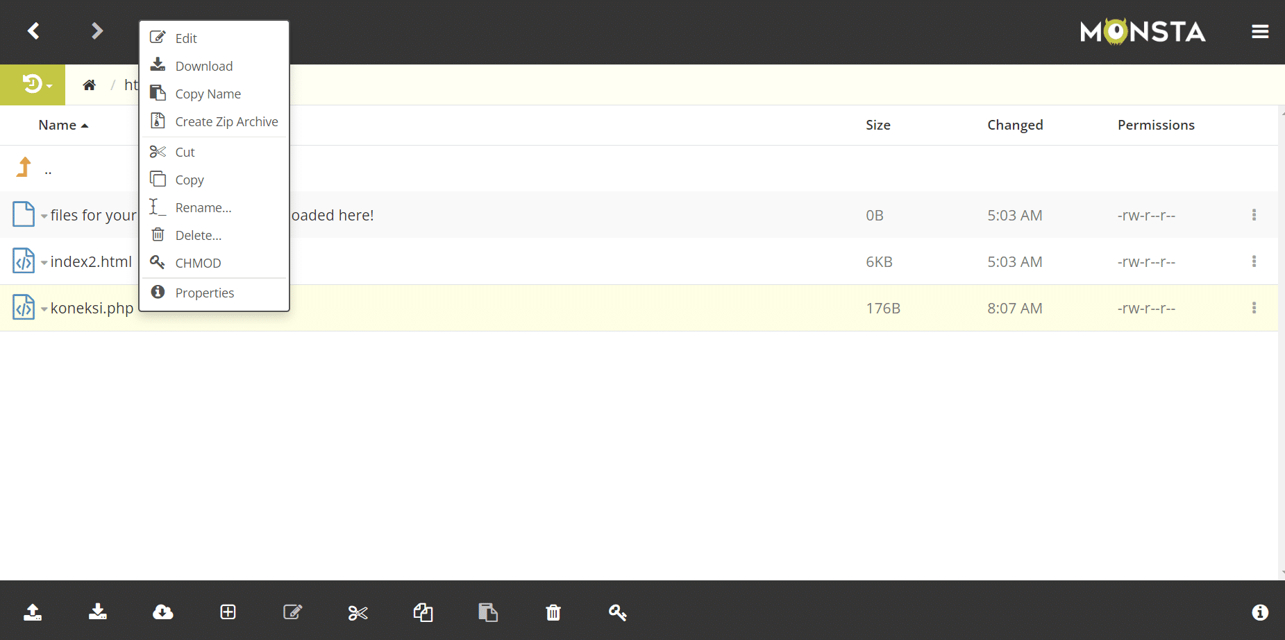This screenshot has width=1285, height=640.
Task: Expand dropdown arrow beside koneksi.php
Action: [x=44, y=309]
